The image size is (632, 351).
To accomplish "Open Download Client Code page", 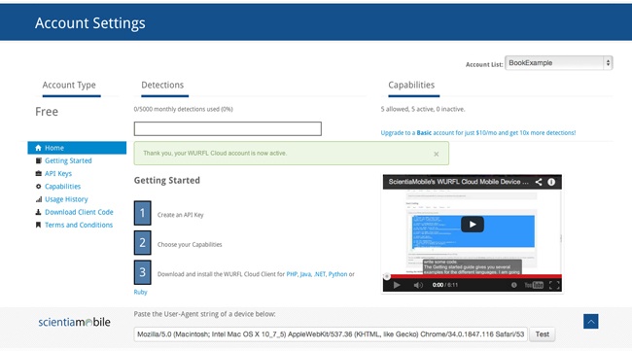I will (x=79, y=212).
